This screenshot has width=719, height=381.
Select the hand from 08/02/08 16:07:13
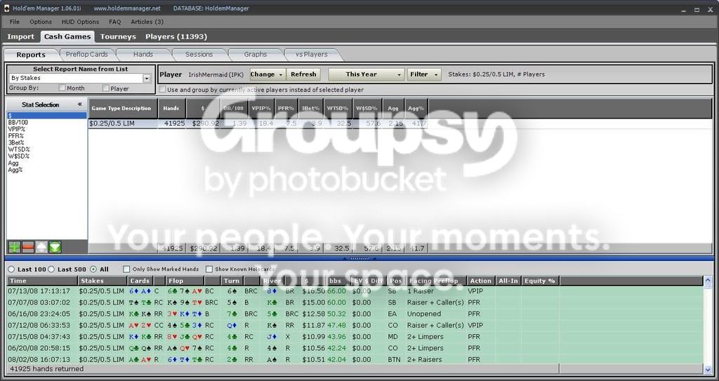click(x=355, y=359)
